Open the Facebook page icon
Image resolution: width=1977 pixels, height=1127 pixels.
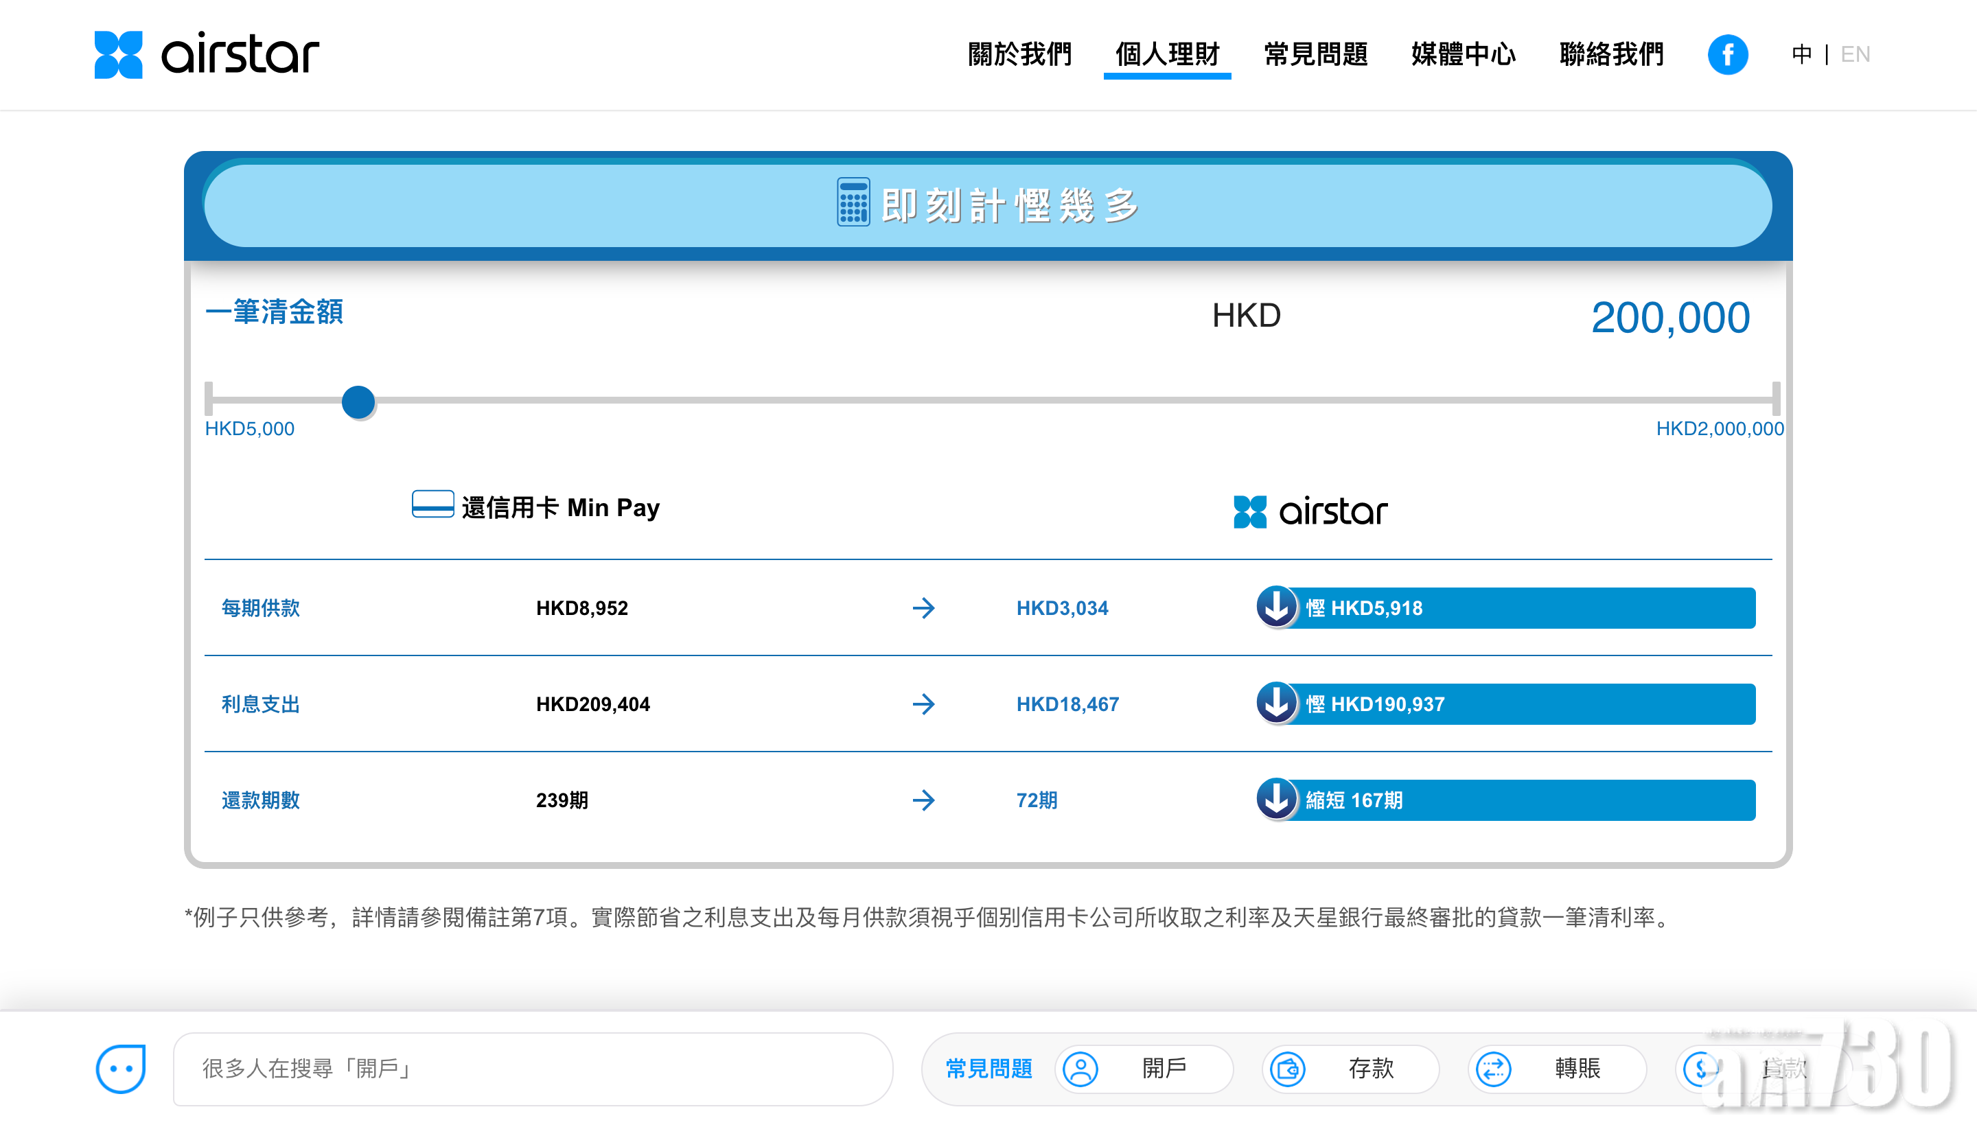pyautogui.click(x=1727, y=54)
